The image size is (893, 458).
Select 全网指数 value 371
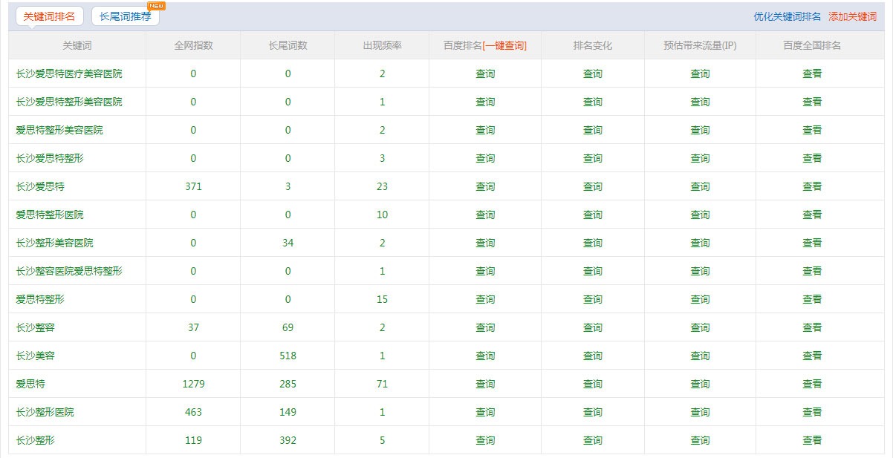click(193, 186)
